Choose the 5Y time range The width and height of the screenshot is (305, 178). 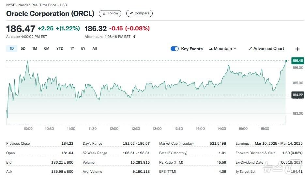click(83, 48)
